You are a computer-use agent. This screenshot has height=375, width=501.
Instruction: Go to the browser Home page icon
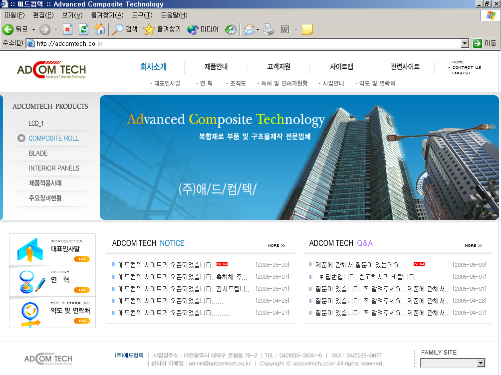[x=99, y=29]
